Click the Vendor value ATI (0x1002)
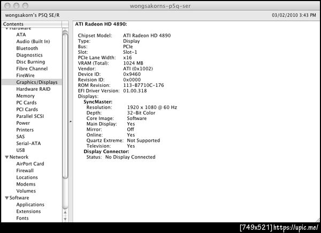 click(x=138, y=69)
